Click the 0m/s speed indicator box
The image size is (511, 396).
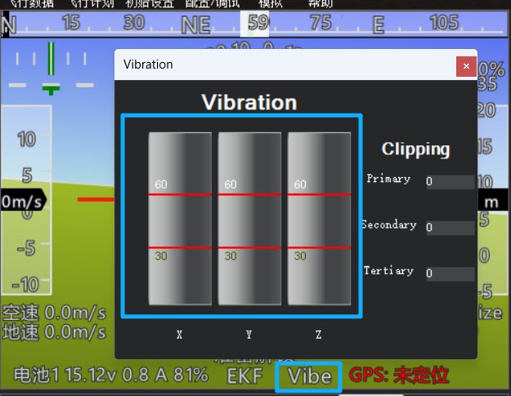click(22, 201)
